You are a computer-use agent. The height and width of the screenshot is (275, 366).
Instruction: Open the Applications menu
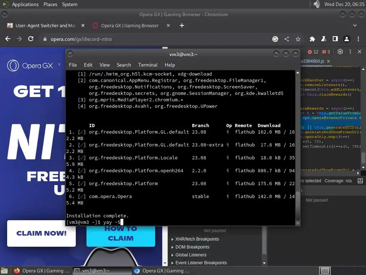(x=25, y=4)
